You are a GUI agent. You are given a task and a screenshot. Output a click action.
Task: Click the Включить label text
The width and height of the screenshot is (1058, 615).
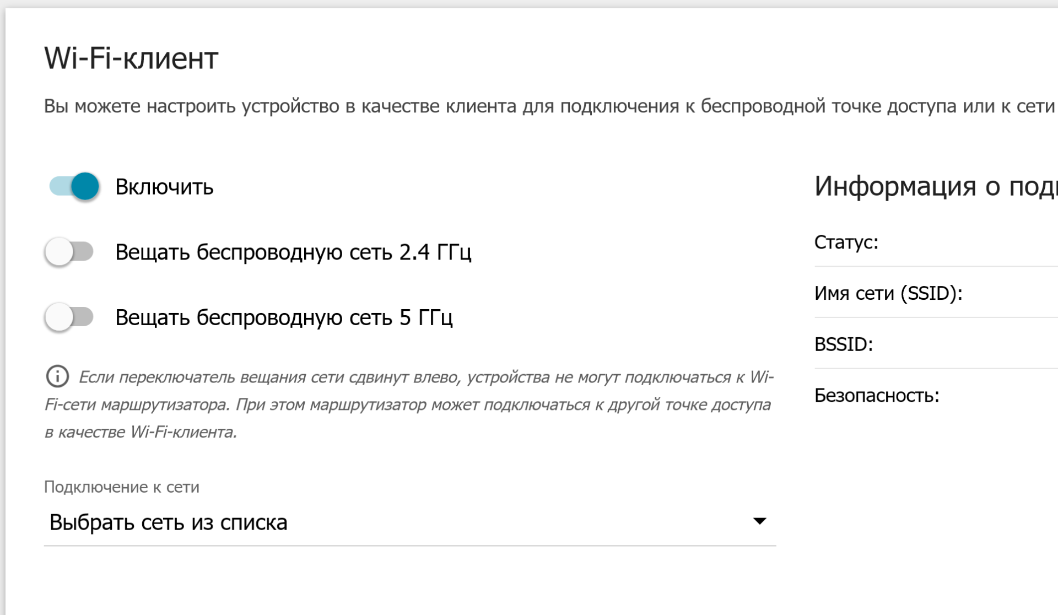point(164,187)
